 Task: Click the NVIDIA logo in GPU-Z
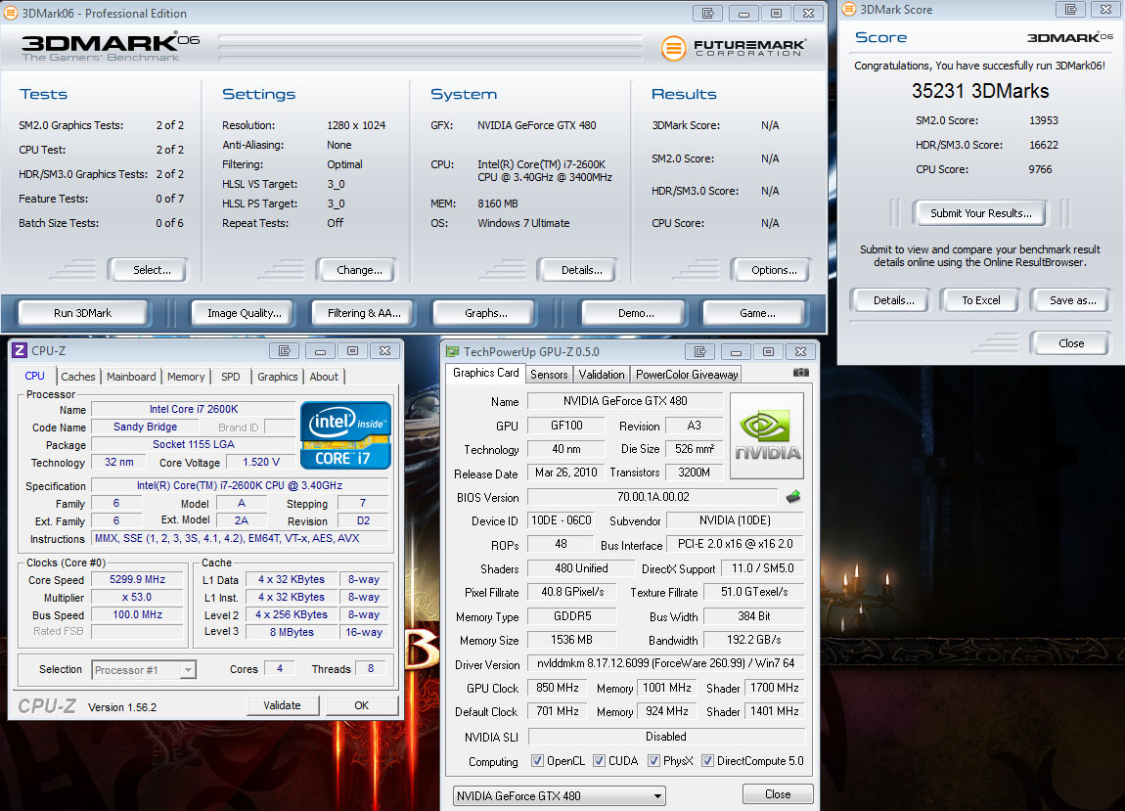767,435
